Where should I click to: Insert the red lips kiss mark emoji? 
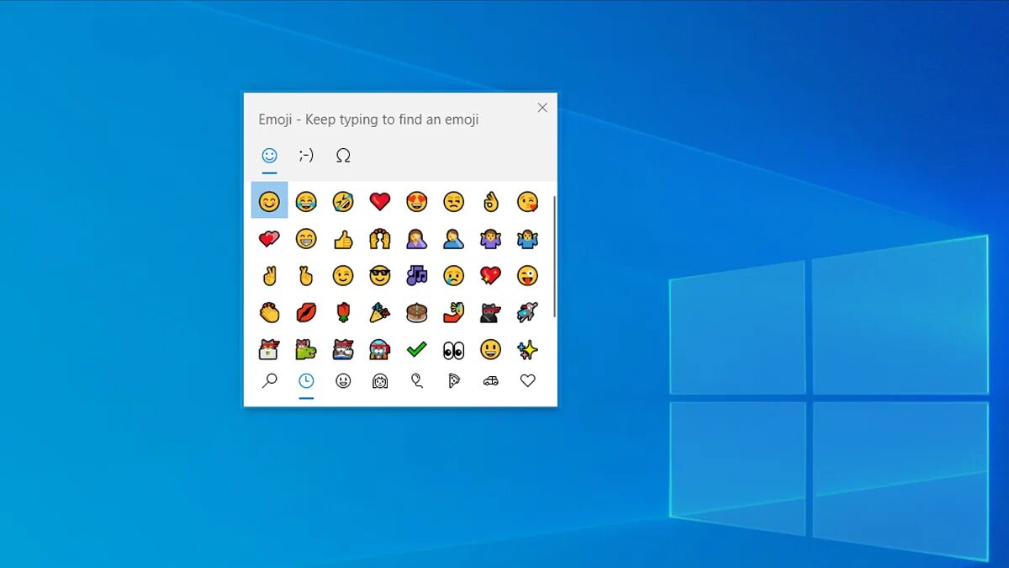point(306,313)
